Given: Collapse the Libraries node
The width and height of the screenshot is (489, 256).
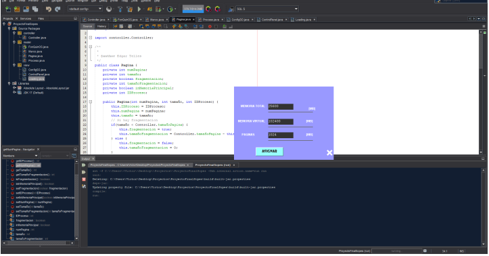Looking at the screenshot, I should 9,83.
